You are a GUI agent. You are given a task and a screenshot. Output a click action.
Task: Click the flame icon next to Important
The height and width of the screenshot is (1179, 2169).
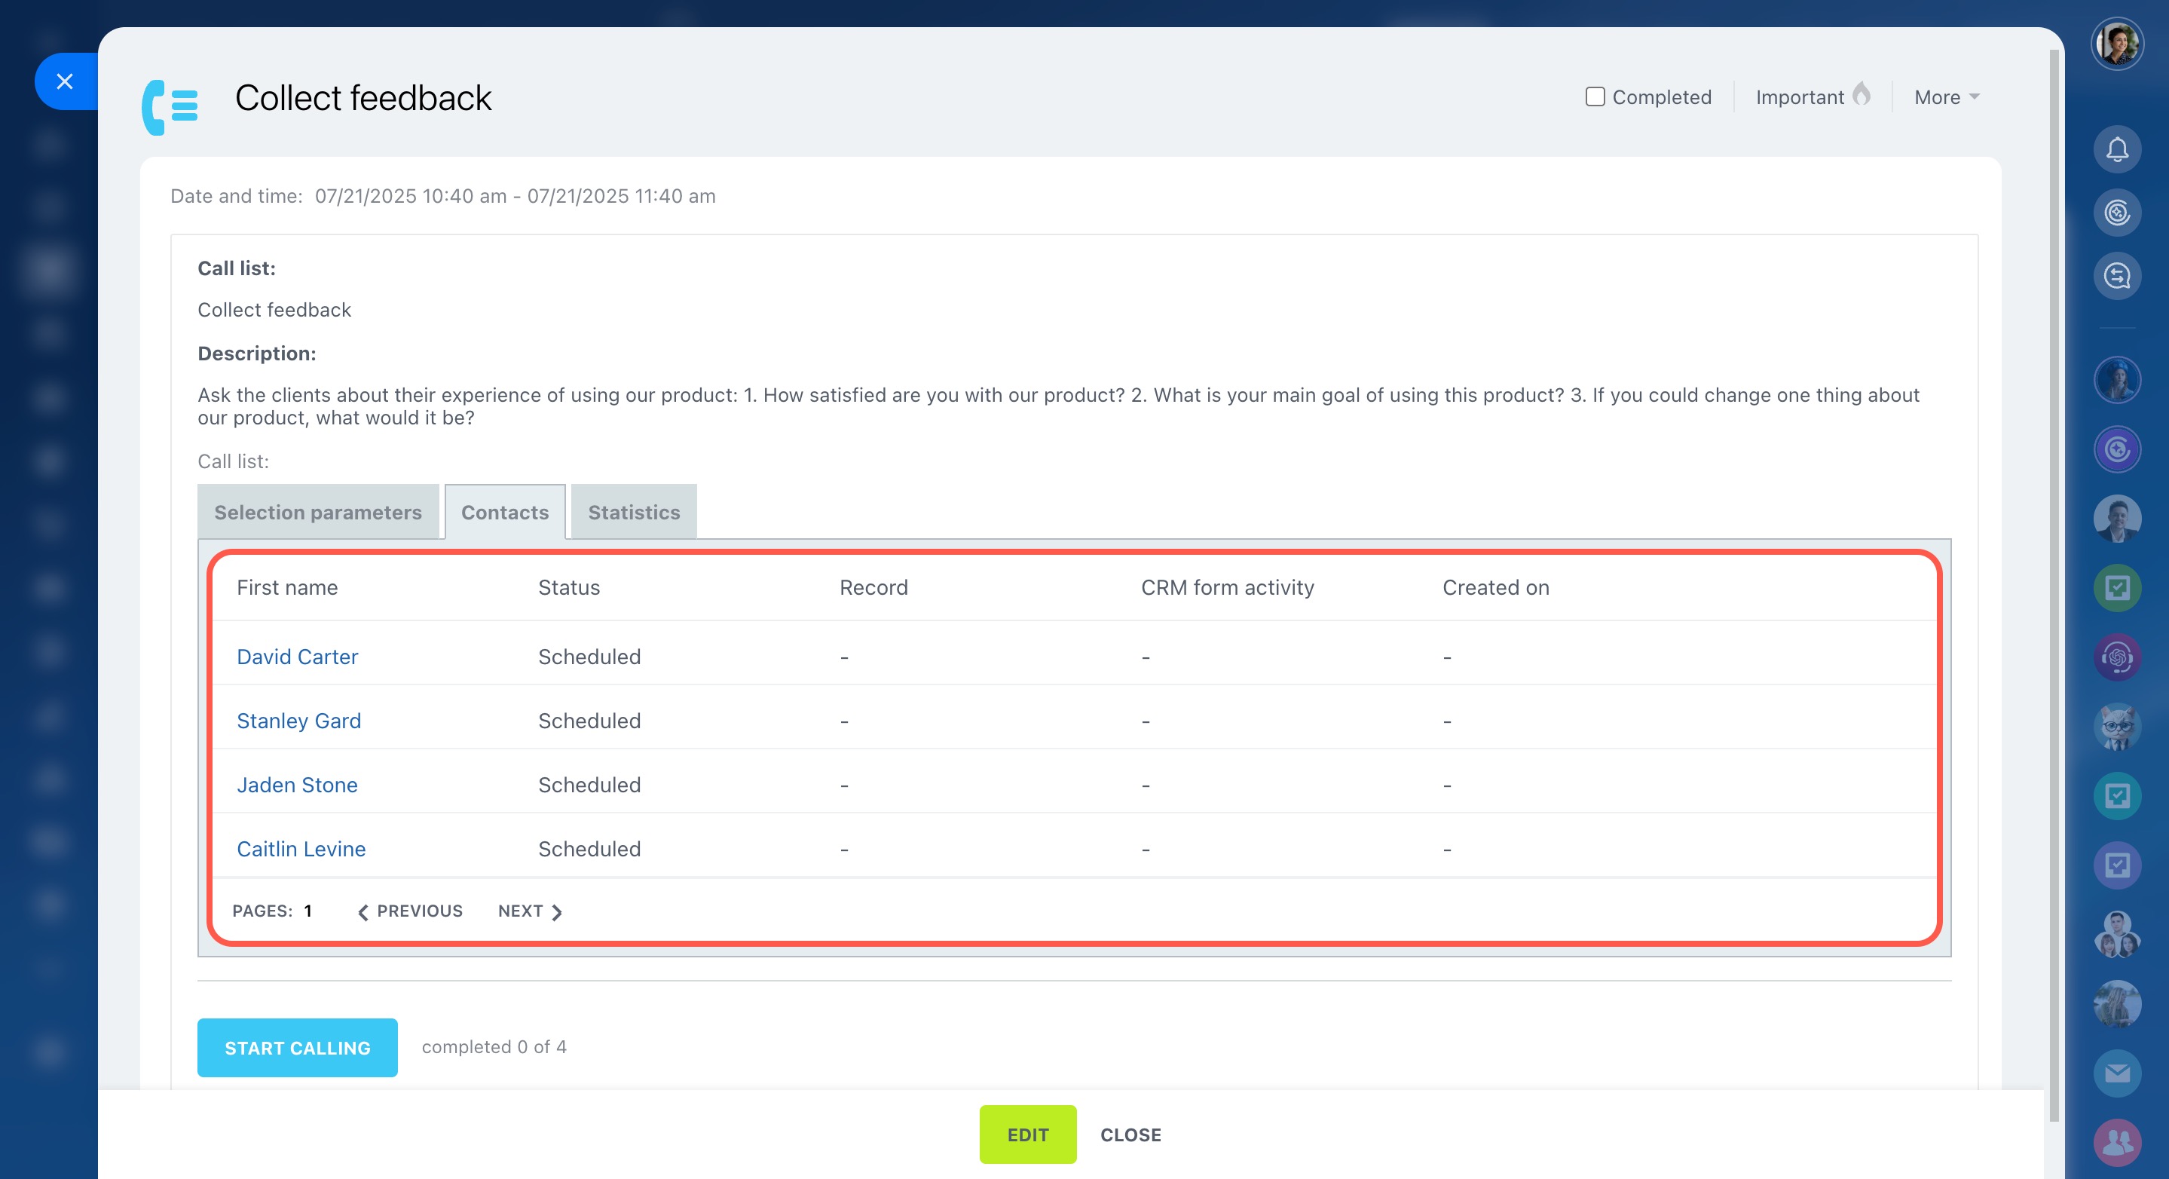pyautogui.click(x=1861, y=95)
